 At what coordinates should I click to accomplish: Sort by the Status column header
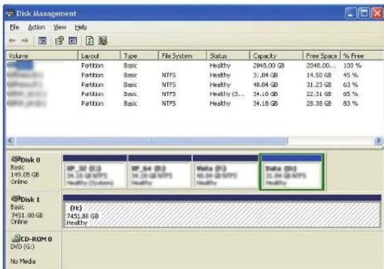click(x=228, y=56)
